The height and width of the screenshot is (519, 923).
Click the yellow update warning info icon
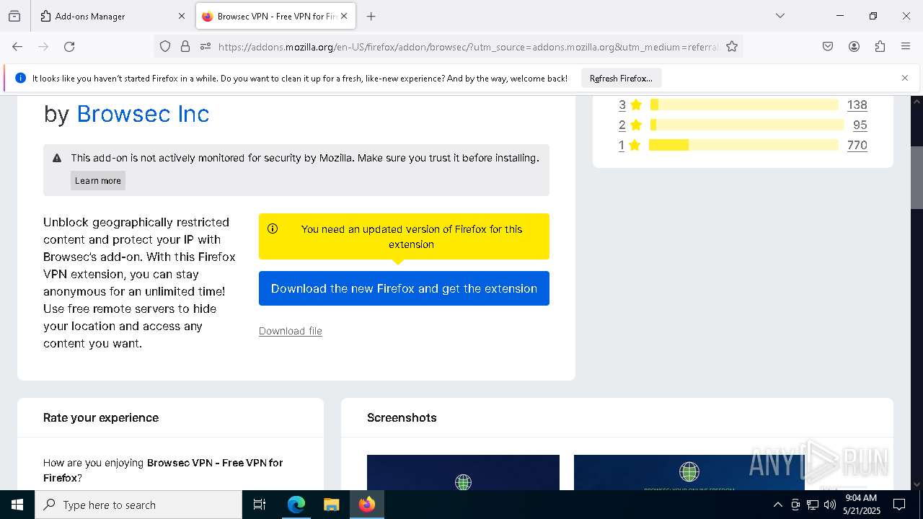tap(273, 229)
